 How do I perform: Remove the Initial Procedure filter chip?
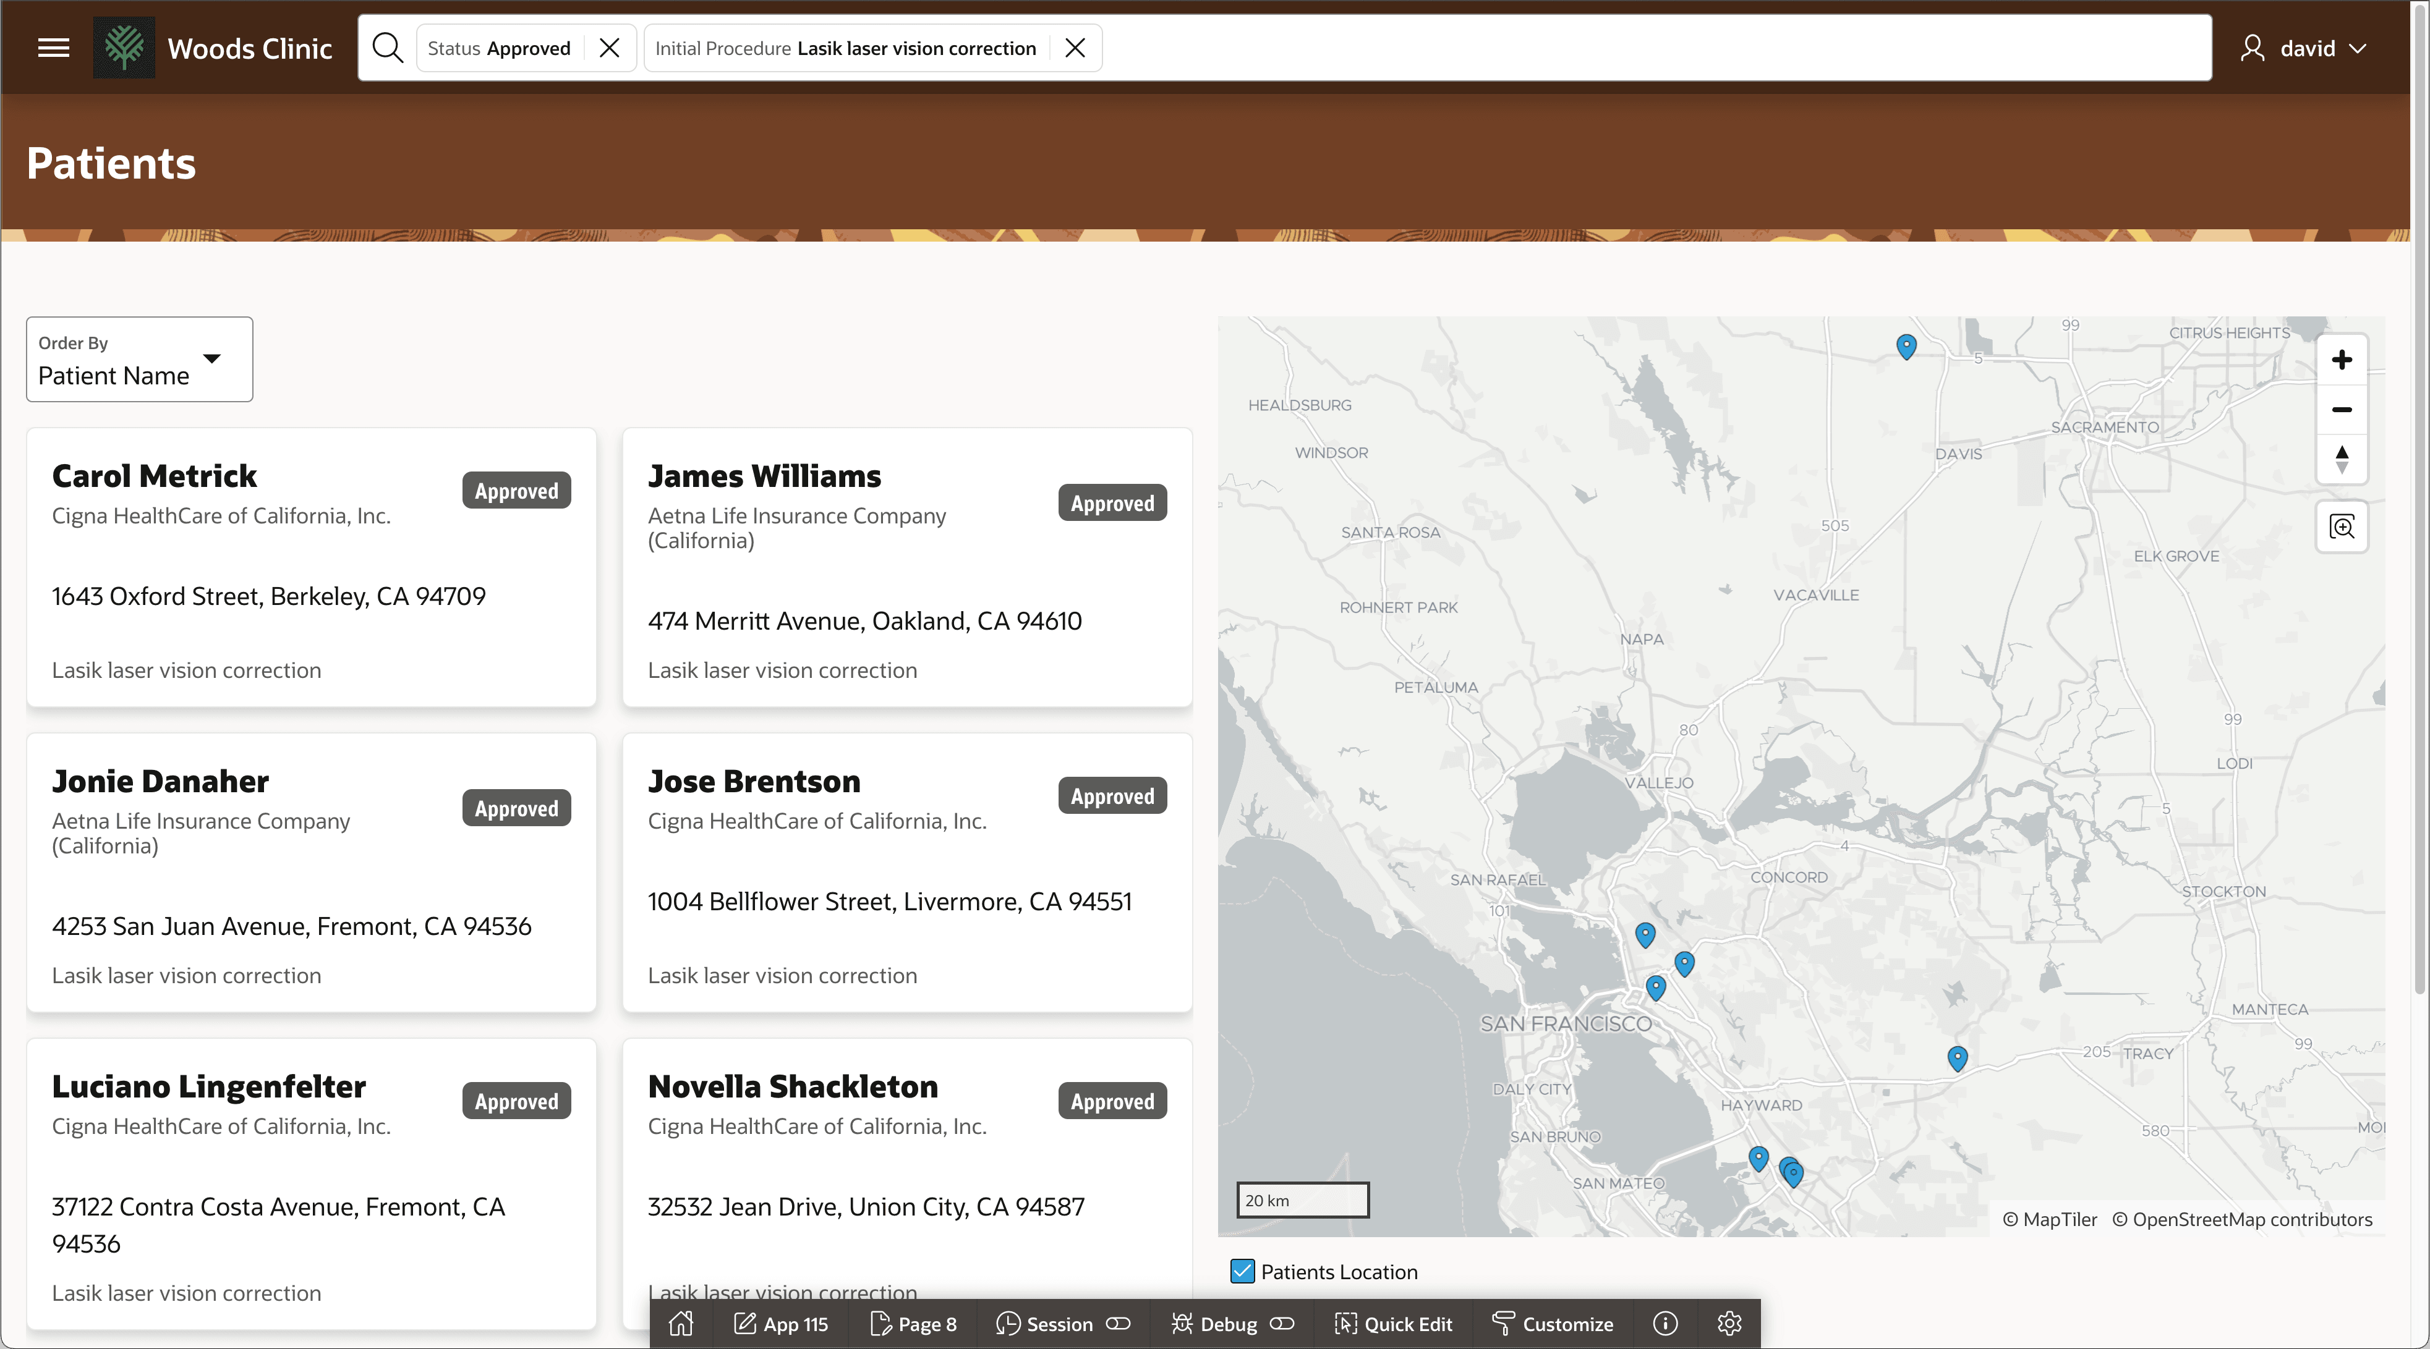point(1075,48)
